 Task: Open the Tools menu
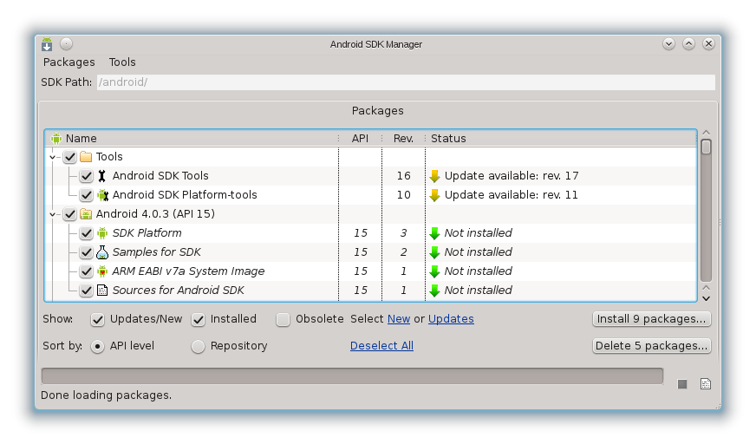[122, 62]
